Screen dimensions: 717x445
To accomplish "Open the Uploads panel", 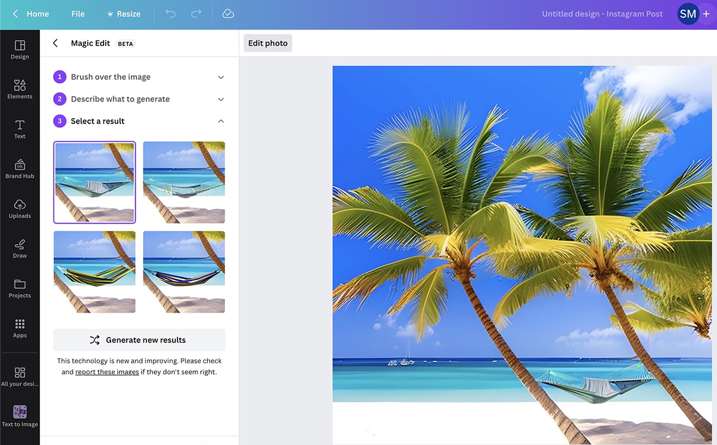I will tap(20, 208).
